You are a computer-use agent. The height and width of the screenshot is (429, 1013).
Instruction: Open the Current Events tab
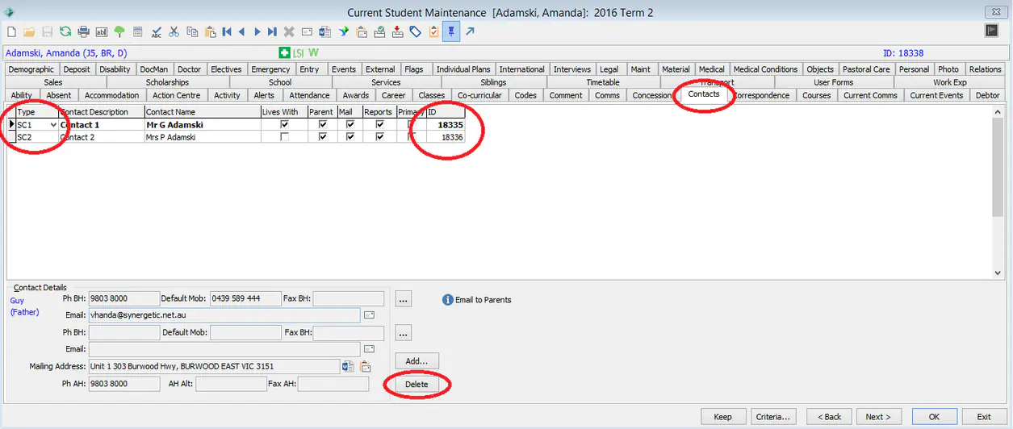click(936, 95)
